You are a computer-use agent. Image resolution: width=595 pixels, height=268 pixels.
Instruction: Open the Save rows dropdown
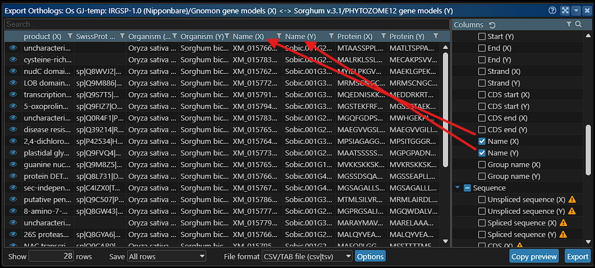click(167, 256)
